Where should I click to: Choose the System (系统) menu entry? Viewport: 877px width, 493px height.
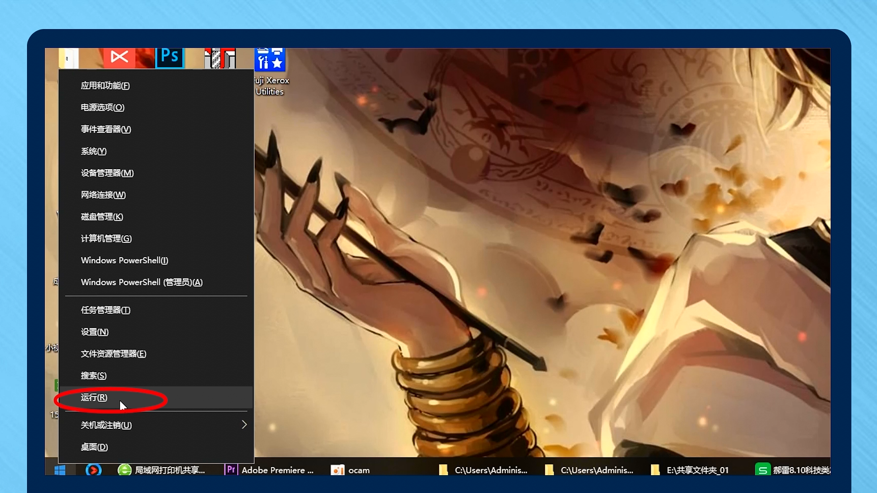pos(156,151)
